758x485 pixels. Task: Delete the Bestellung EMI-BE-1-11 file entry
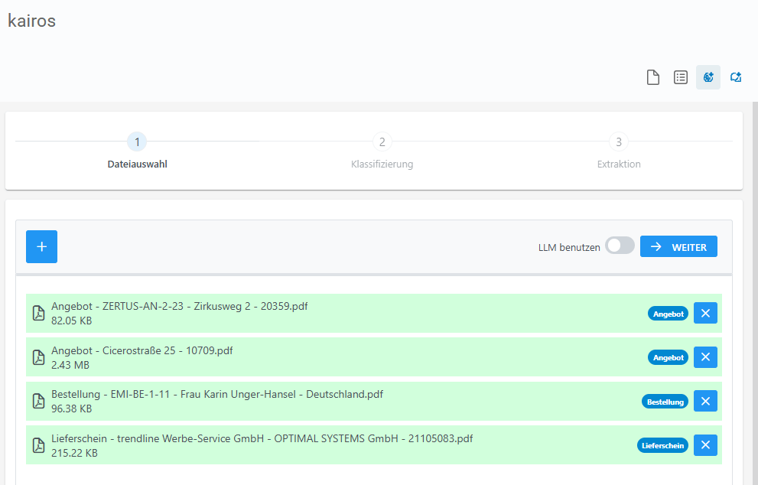tap(705, 401)
